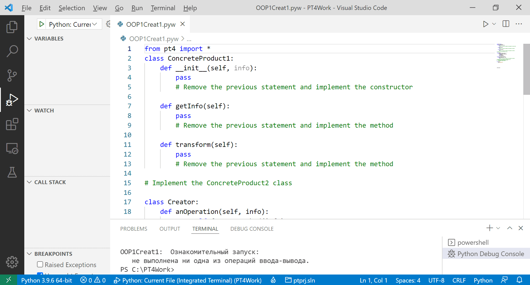Click the flame icon in the status bar

point(273,280)
